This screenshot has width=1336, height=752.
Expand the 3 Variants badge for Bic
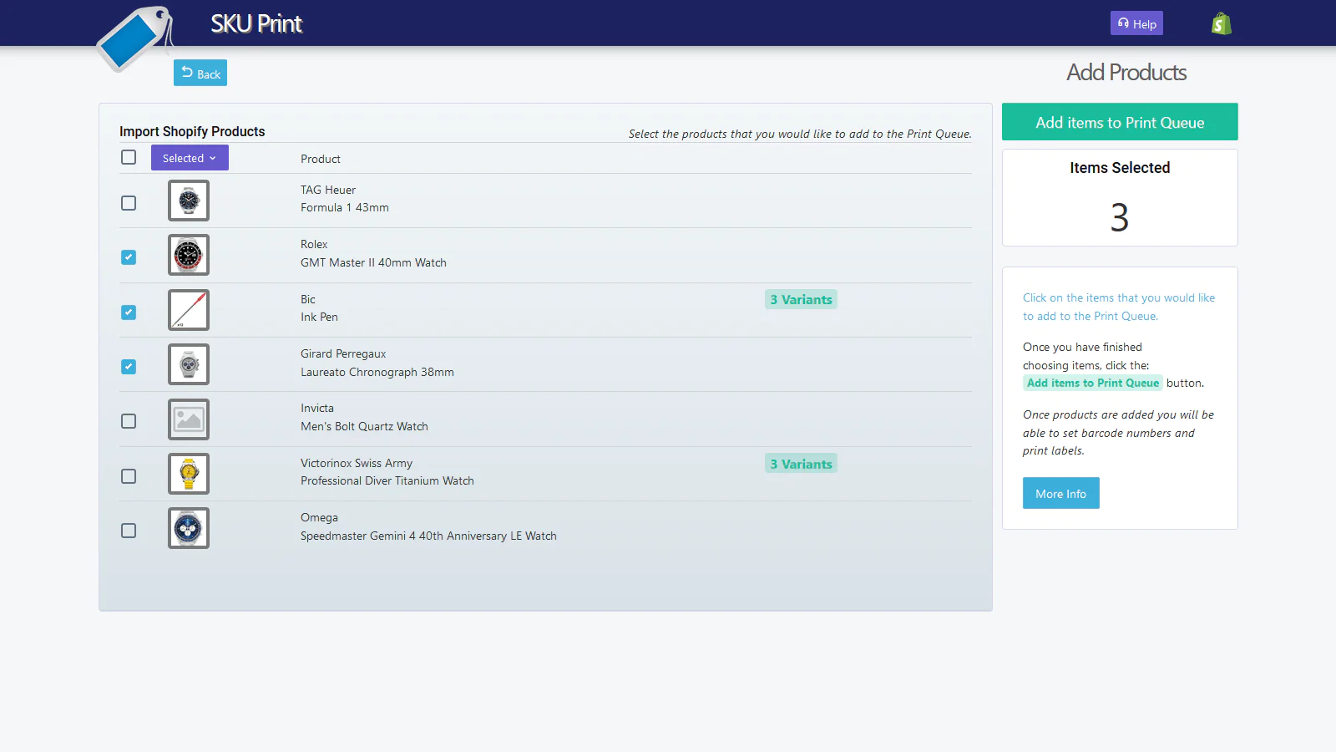801,299
